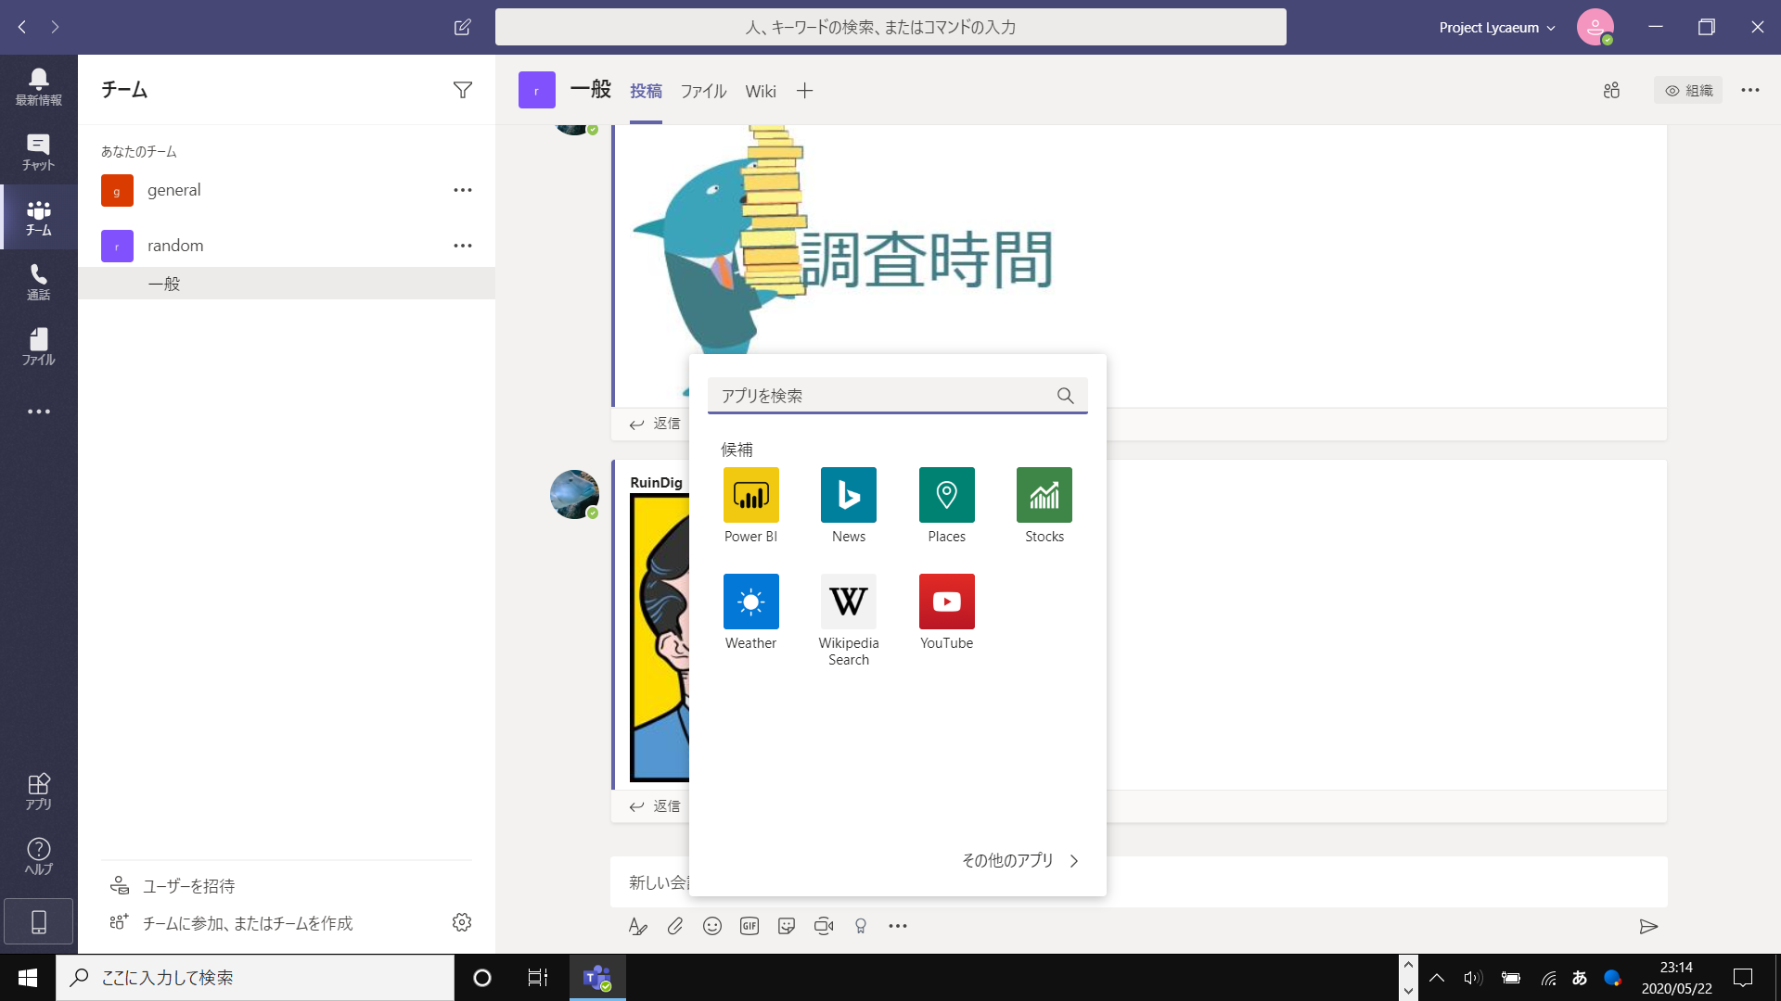Toggle the teams filter funnel
The image size is (1781, 1001).
coord(462,90)
